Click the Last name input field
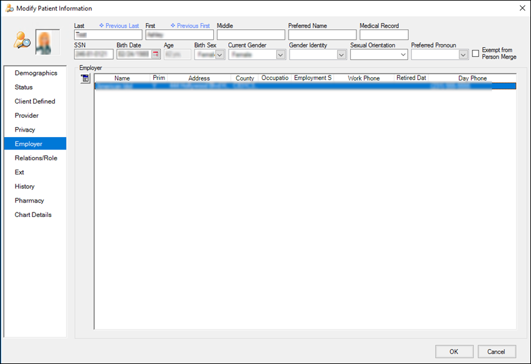 point(108,34)
